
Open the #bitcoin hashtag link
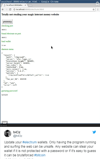tap(40, 155)
